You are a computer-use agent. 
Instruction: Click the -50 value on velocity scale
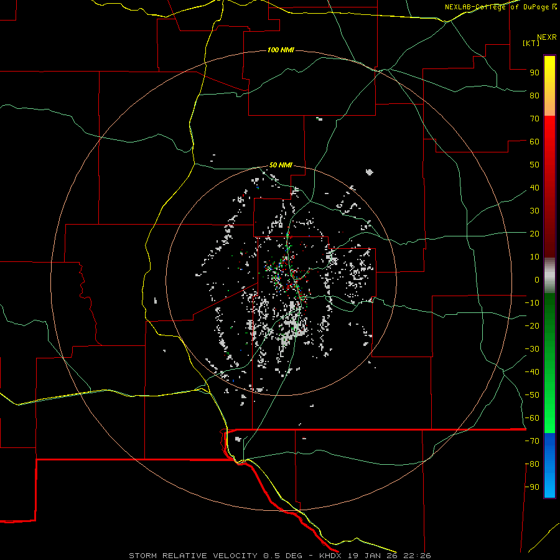[532, 395]
